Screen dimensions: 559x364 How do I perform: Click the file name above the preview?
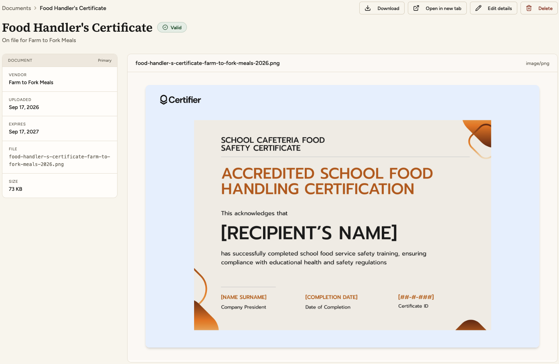[x=208, y=63]
